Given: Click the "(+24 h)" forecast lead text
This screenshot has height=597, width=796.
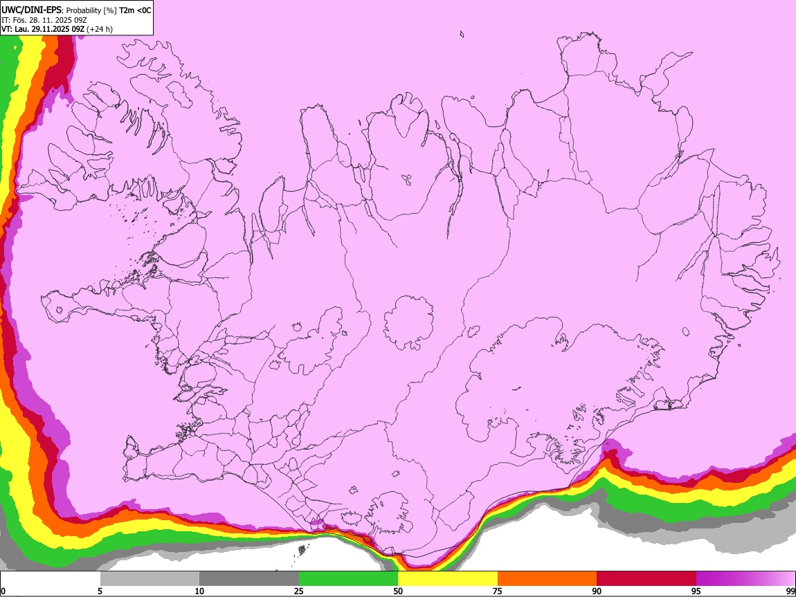Looking at the screenshot, I should click(x=100, y=29).
